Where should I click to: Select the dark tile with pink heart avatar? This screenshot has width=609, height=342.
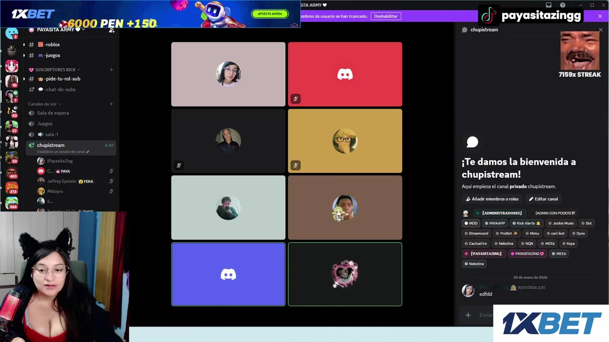[x=345, y=274]
